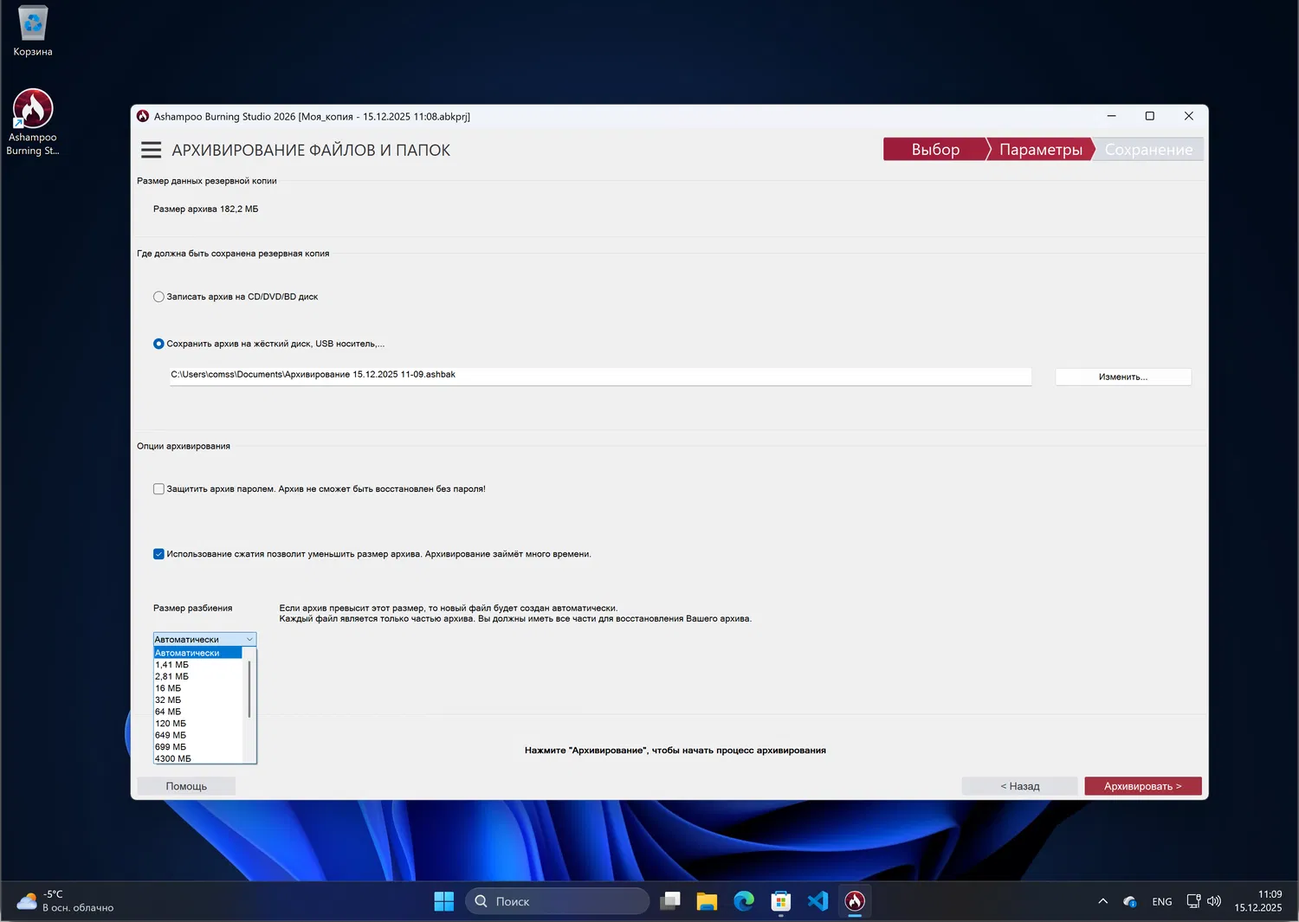The width and height of the screenshot is (1299, 922).
Task: Go to the 'Выбор' step tab
Action: (x=935, y=149)
